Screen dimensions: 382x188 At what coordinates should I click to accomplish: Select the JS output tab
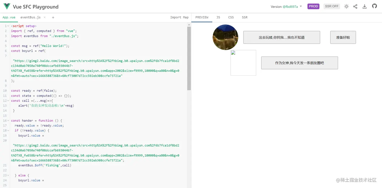[x=218, y=17]
